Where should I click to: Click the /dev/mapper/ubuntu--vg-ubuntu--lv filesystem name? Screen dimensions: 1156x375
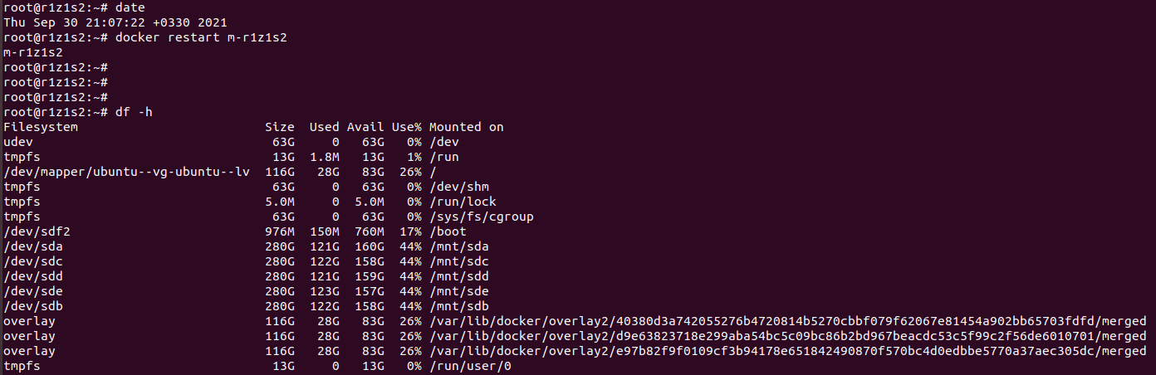126,172
